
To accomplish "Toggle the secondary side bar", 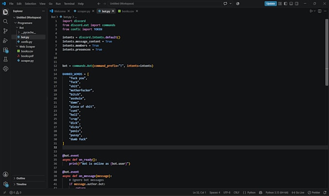I will pyautogui.click(x=297, y=3).
